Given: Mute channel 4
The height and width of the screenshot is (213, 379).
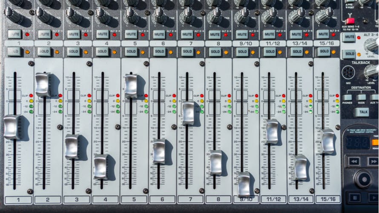Looking at the screenshot, I should click(x=102, y=35).
